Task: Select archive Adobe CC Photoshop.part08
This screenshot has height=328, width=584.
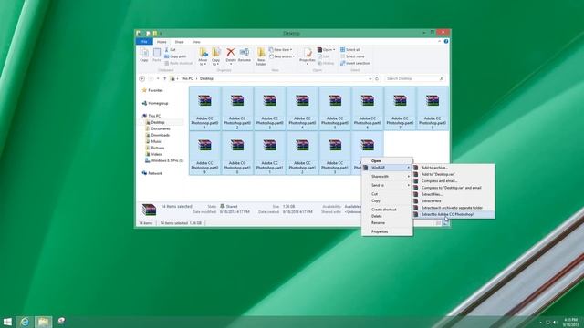Action: pos(433,108)
